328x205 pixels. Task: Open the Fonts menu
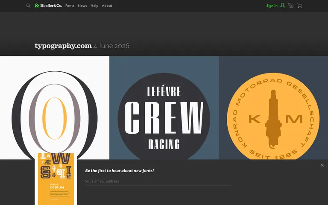pos(70,6)
